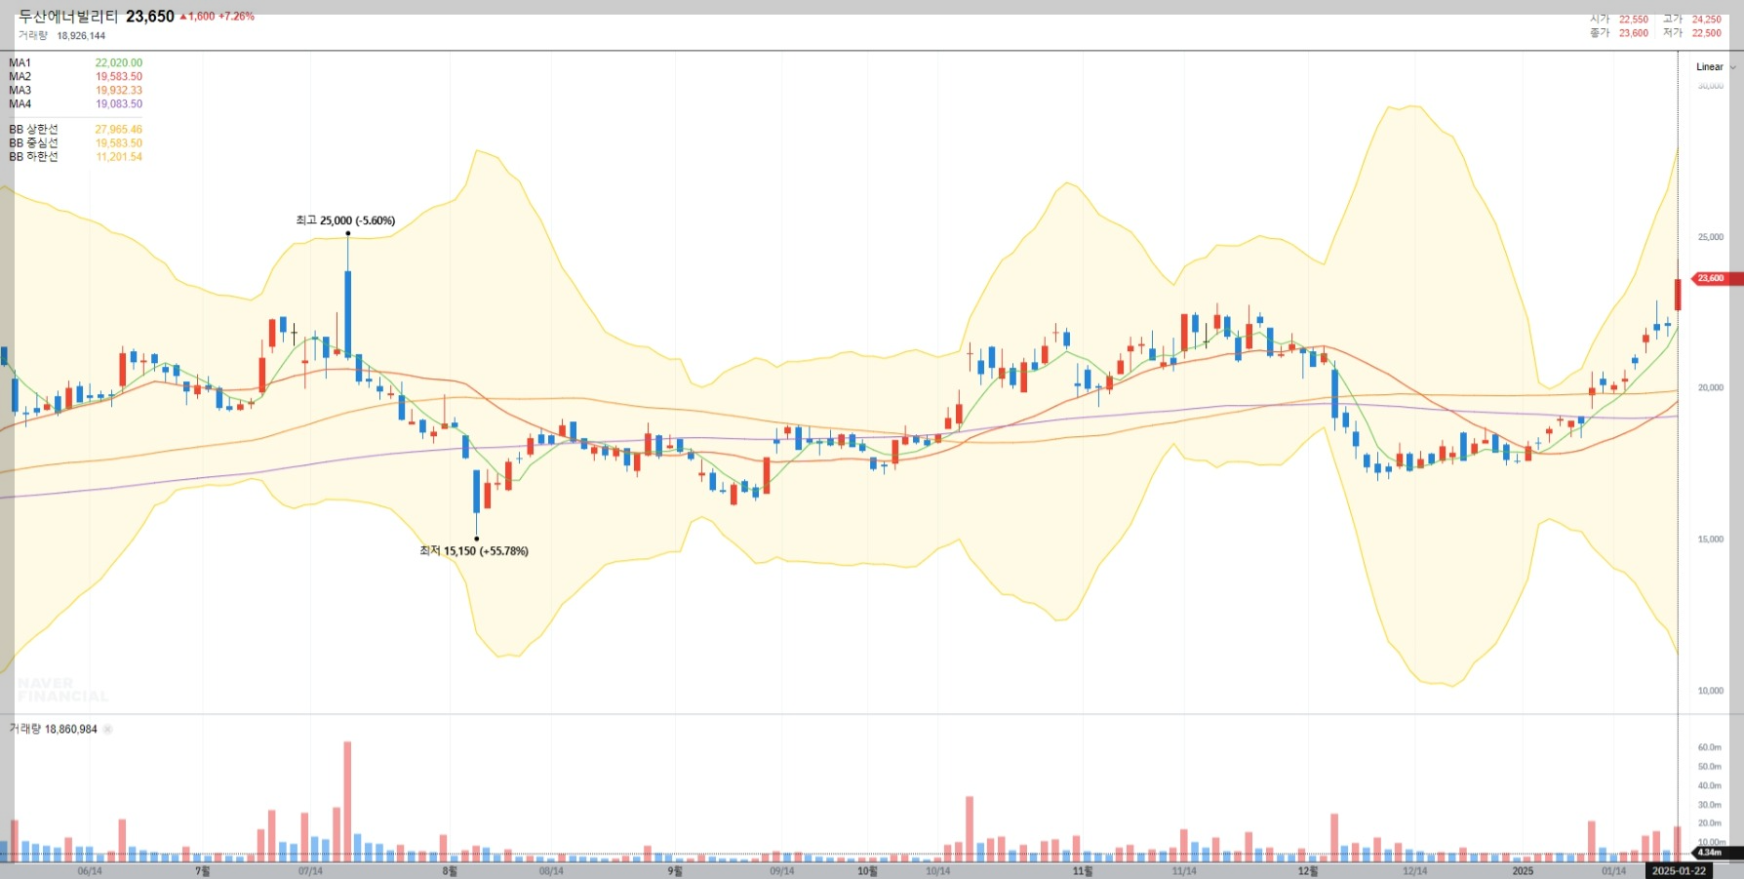Click the 25,000 price axis label
The width and height of the screenshot is (1744, 879).
coord(1710,237)
